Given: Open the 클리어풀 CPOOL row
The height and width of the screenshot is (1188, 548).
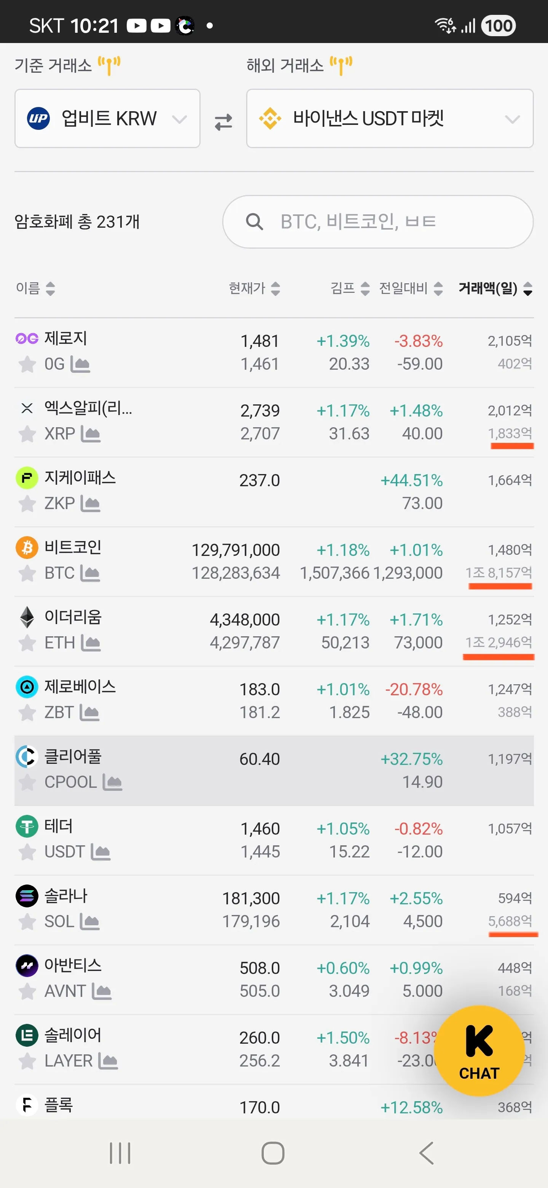Looking at the screenshot, I should coord(138,770).
